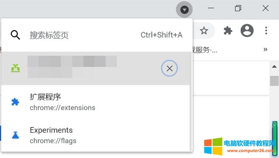
Task: Maximize or restore the browser window
Action: pyautogui.click(x=238, y=8)
